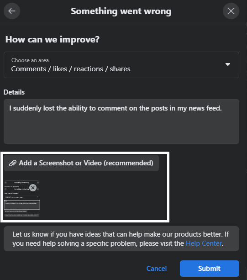Viewport: 247px width, 280px height.
Task: Click the empty space beside the screenshot thumbnail
Action: (x=104, y=198)
